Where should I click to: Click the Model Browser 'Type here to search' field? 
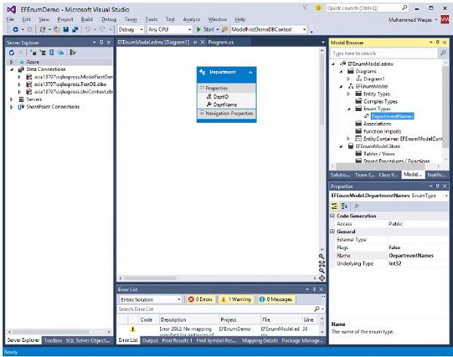point(384,54)
